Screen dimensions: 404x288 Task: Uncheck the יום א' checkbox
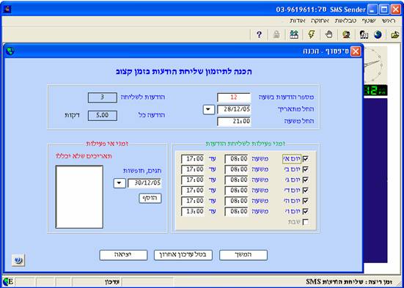[x=306, y=159]
